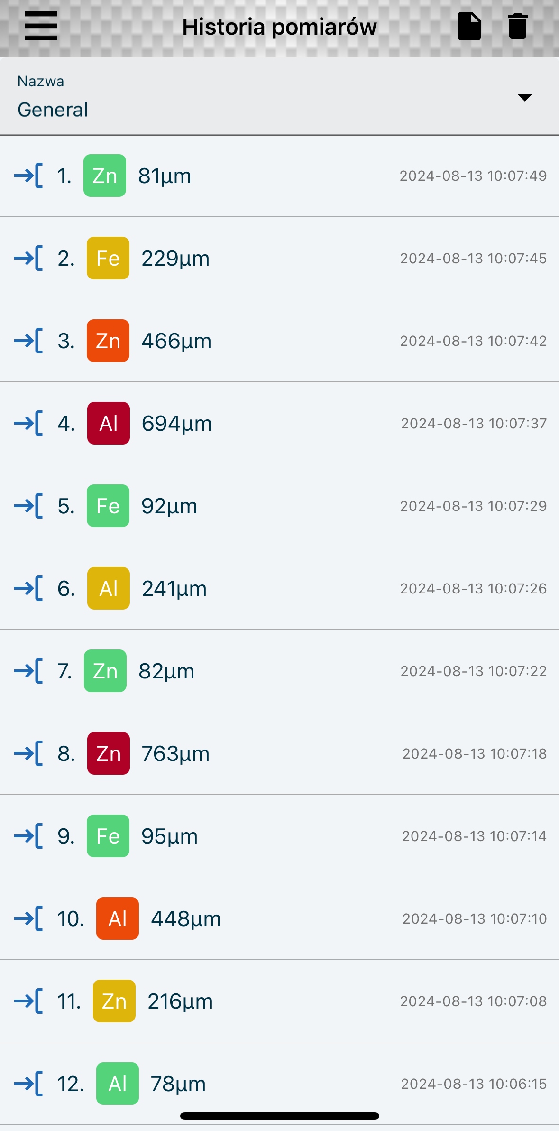This screenshot has width=559, height=1131.
Task: Tap the orange Zn badge on 466µm row
Action: point(108,341)
